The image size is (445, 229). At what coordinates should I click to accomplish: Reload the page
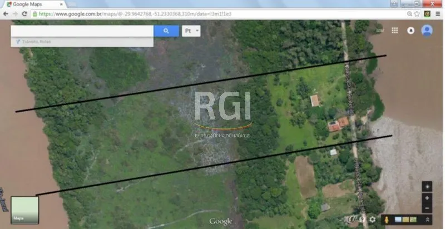click(24, 13)
